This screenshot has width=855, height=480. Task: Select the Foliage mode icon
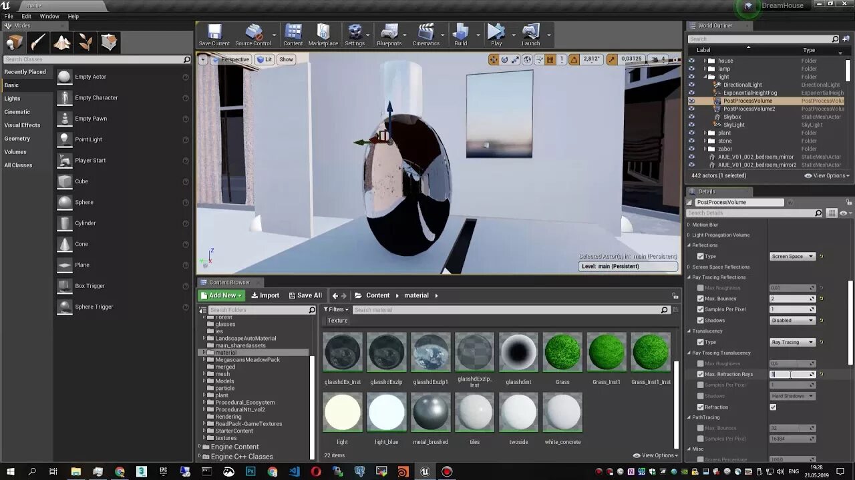(85, 43)
